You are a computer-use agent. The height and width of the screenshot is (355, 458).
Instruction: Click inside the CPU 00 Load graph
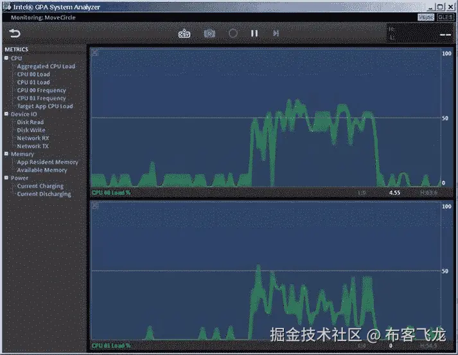coord(266,118)
